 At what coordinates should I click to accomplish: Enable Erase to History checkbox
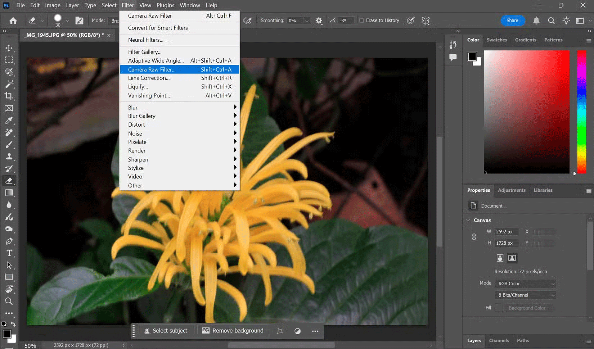coord(362,21)
